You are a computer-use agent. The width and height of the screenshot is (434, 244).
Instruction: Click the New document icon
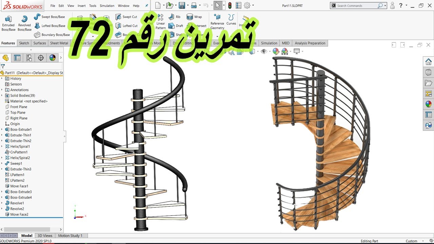[x=158, y=5]
